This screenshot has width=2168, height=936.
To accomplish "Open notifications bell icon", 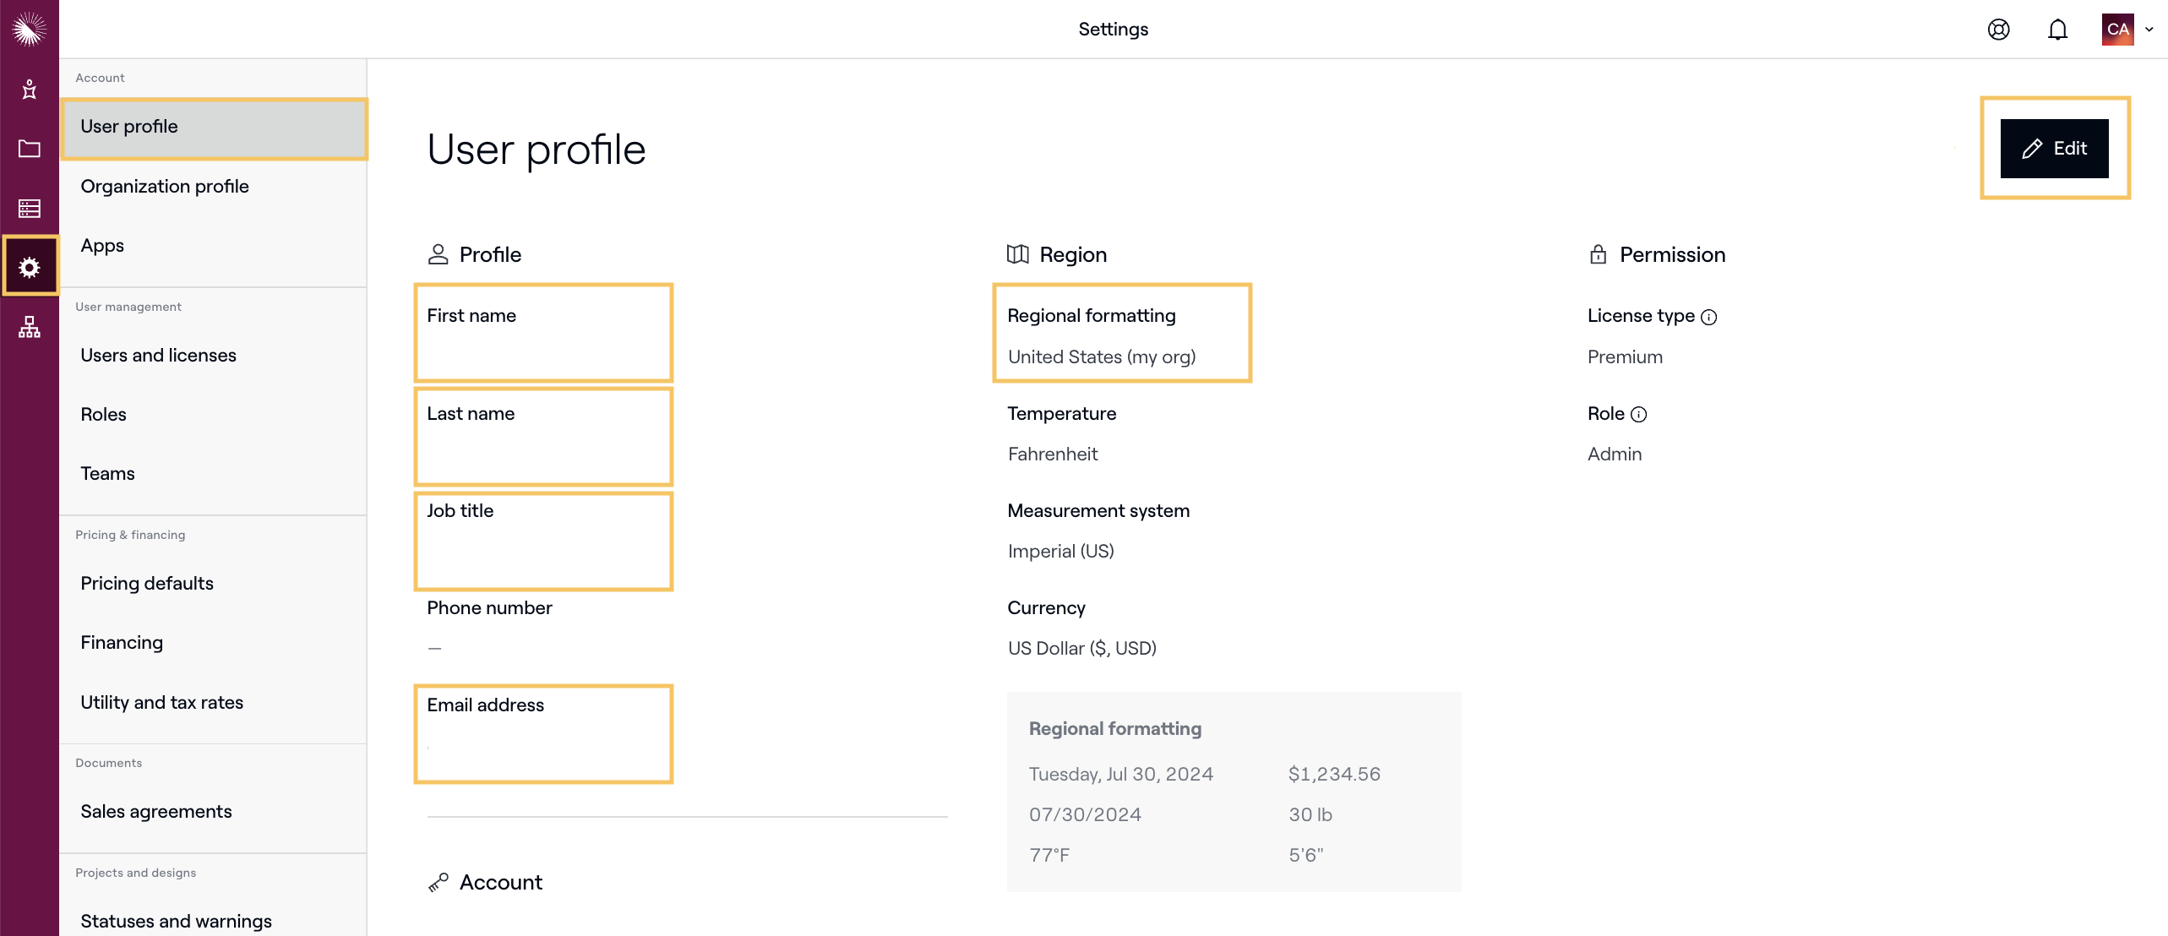I will 2057,30.
